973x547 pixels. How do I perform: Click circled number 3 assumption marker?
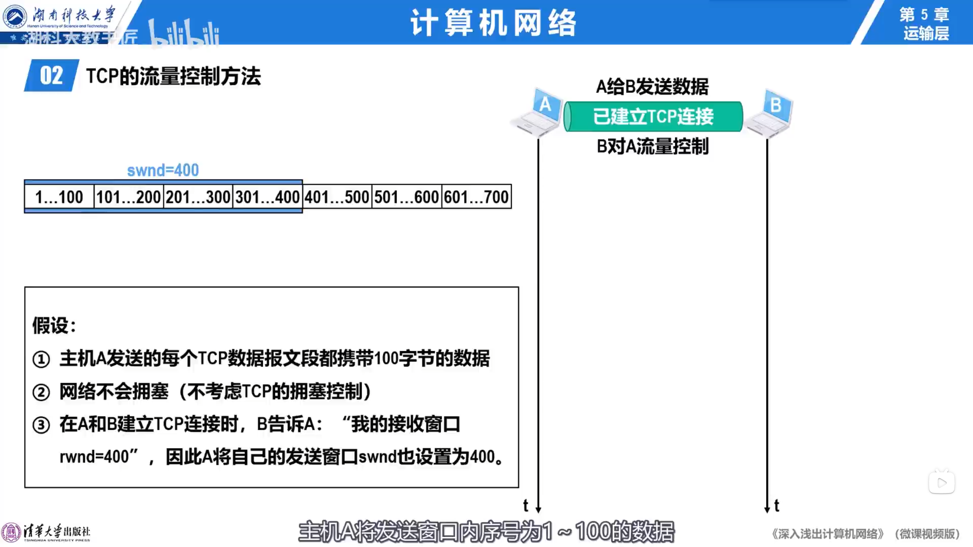click(41, 425)
